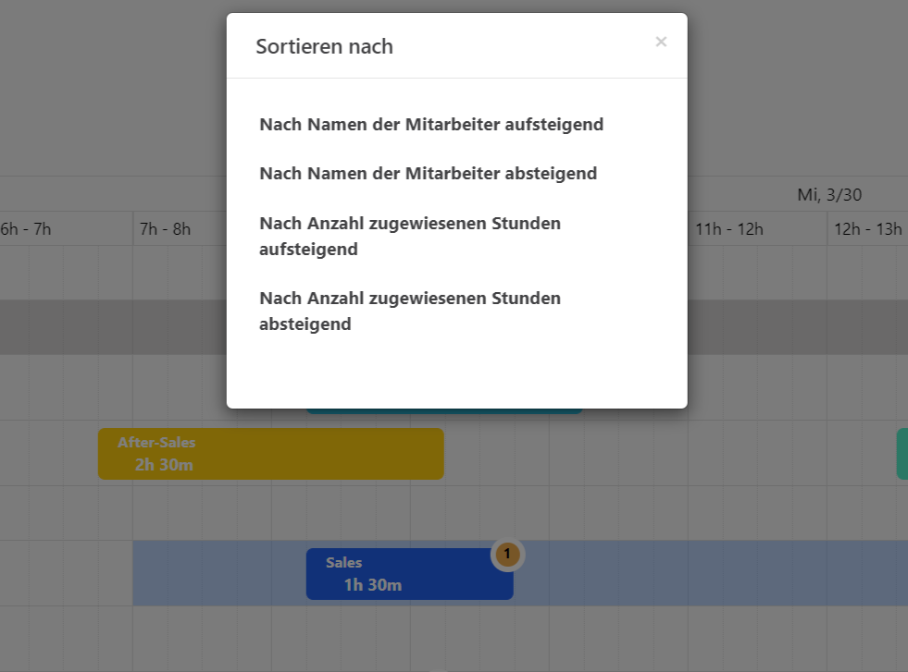Select the 12h - 13h column header
The width and height of the screenshot is (908, 672).
(x=867, y=229)
